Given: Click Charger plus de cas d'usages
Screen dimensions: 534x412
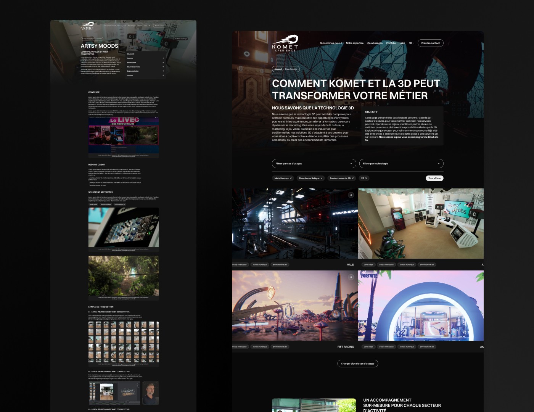Looking at the screenshot, I should point(357,364).
